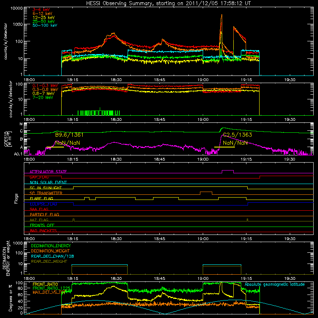
Task: Select the ATTENUATOR_STATE flag label
Action: (x=48, y=172)
